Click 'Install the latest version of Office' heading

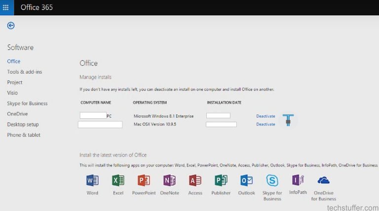pos(113,155)
